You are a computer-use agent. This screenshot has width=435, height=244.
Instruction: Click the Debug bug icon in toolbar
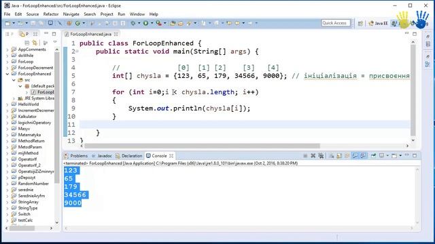click(133, 23)
